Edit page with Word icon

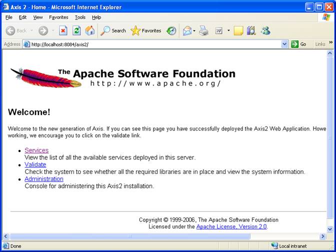click(219, 31)
